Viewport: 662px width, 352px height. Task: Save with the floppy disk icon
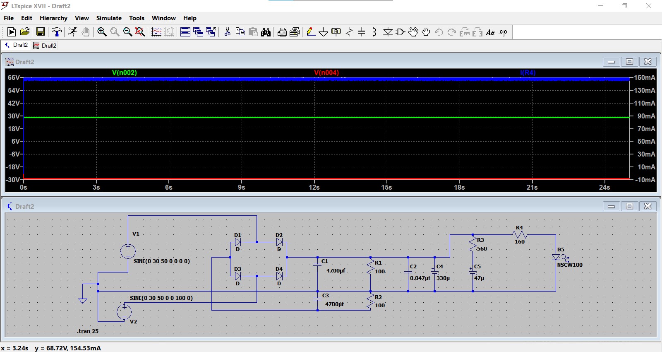tap(40, 32)
